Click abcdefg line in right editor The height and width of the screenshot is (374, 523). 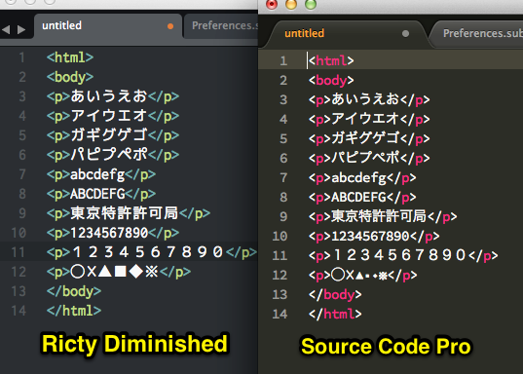362,178
